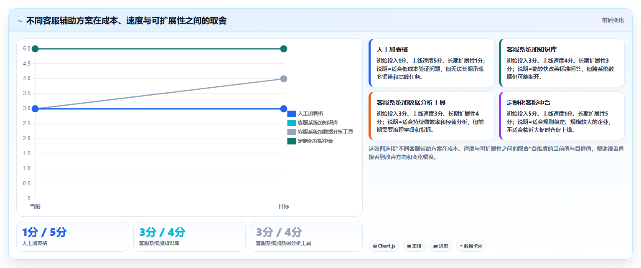Click the blue 1分 / 5分 stat value
Image resolution: width=641 pixels, height=268 pixels.
44,232
